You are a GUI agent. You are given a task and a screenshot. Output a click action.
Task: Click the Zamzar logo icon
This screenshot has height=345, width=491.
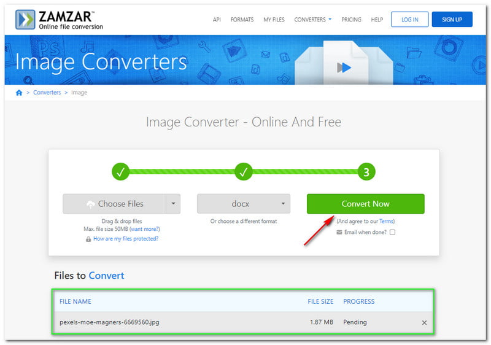pyautogui.click(x=25, y=20)
